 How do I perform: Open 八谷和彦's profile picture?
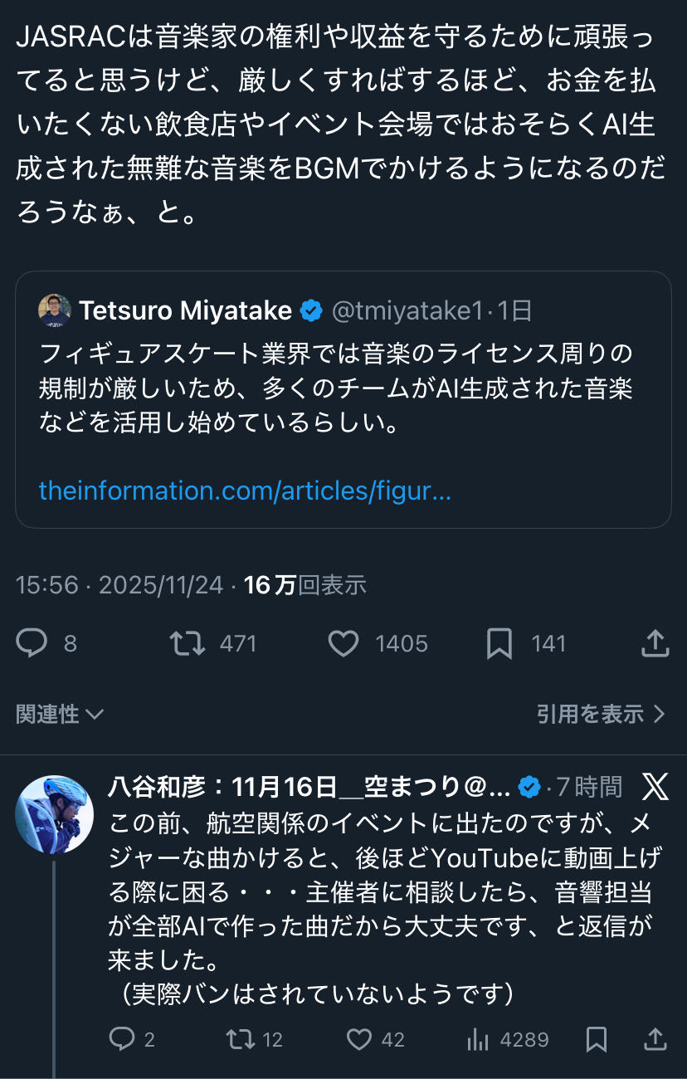[x=55, y=814]
